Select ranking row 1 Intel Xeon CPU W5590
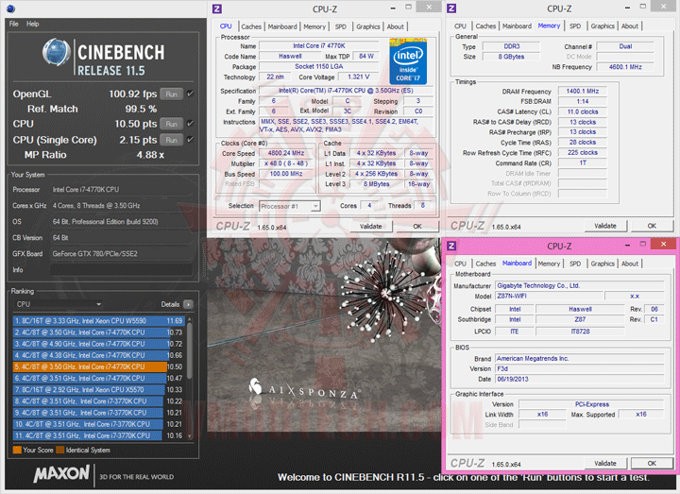 coord(99,321)
